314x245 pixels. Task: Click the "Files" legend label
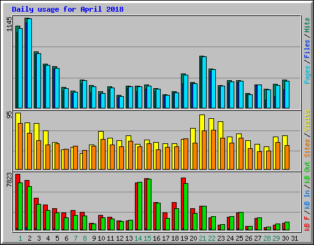pyautogui.click(x=307, y=49)
